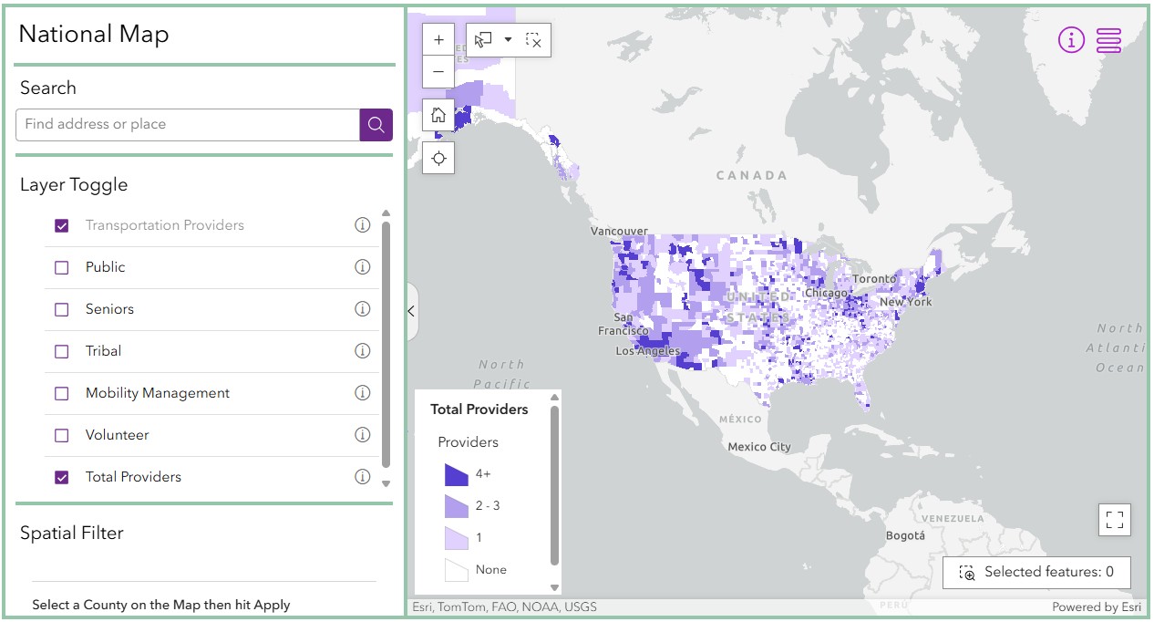Screen dimensions: 1154x622
Task: Open the stacked layers menu icon
Action: (x=1108, y=40)
